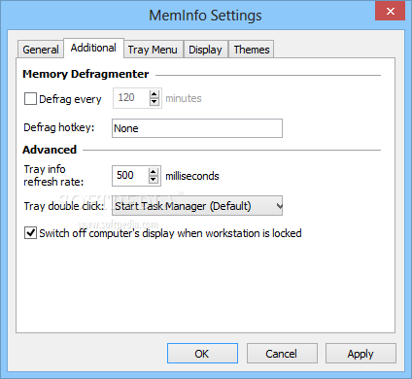Apply the settings changes
The width and height of the screenshot is (412, 379).
tap(360, 354)
